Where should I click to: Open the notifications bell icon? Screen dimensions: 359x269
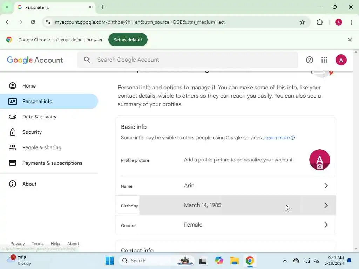[349, 261]
